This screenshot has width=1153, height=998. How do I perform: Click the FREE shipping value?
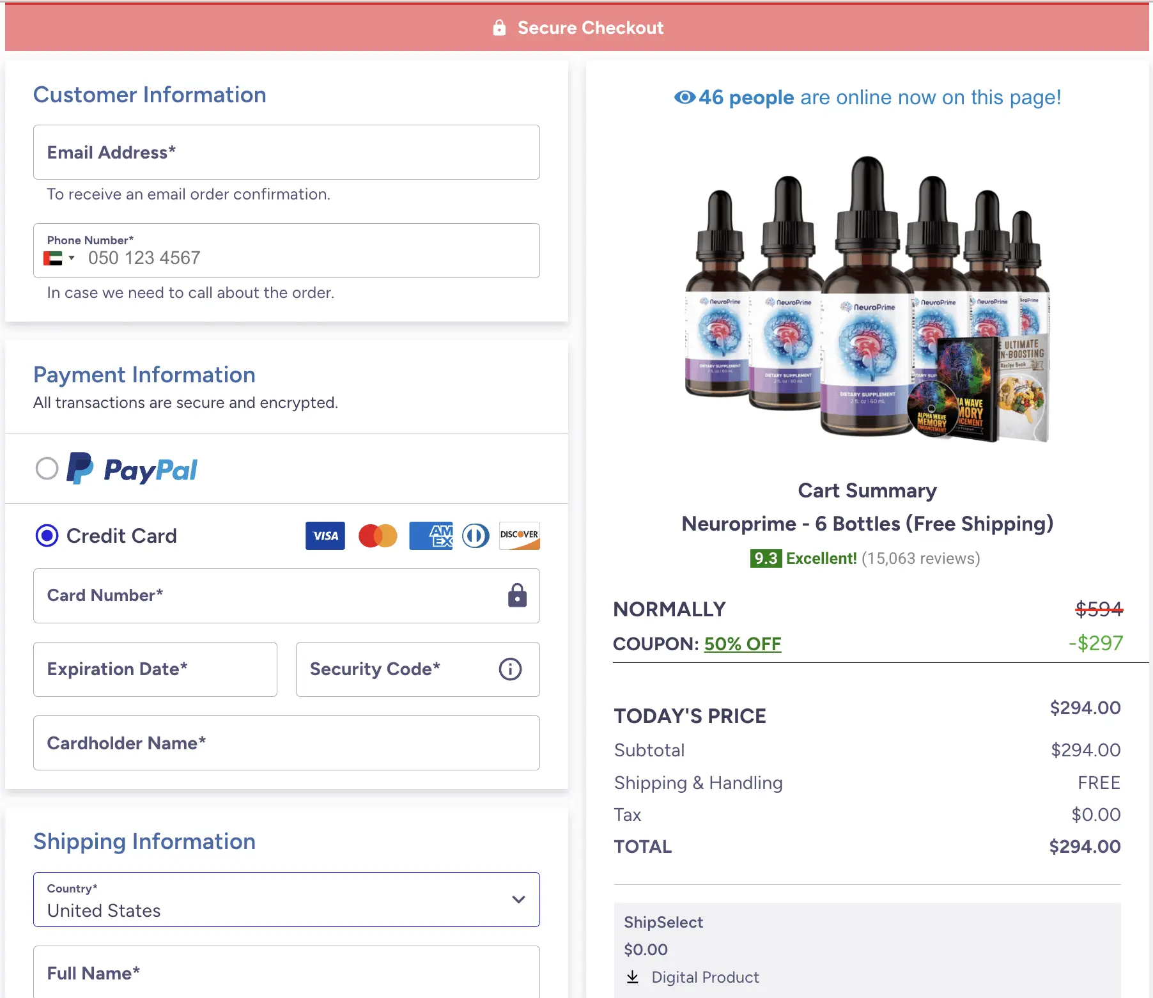(1099, 783)
